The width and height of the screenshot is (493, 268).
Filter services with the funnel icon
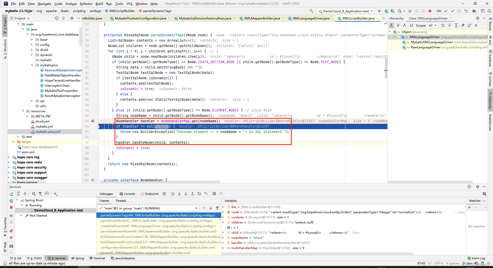pyautogui.click(x=40, y=194)
